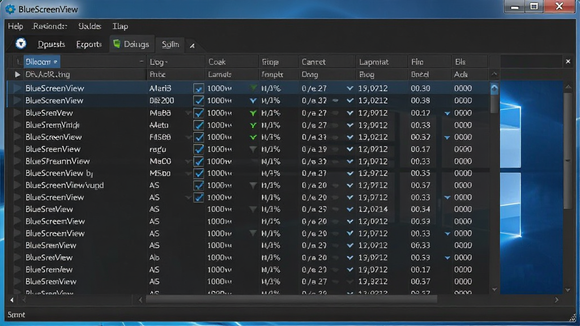Click the round shield icon in the toolbar
This screenshot has height=326, width=580.
coord(21,44)
